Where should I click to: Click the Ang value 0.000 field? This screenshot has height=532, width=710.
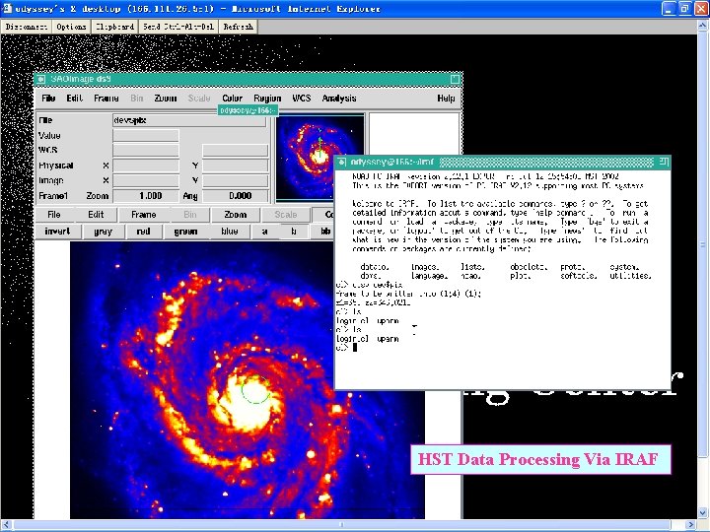point(236,196)
